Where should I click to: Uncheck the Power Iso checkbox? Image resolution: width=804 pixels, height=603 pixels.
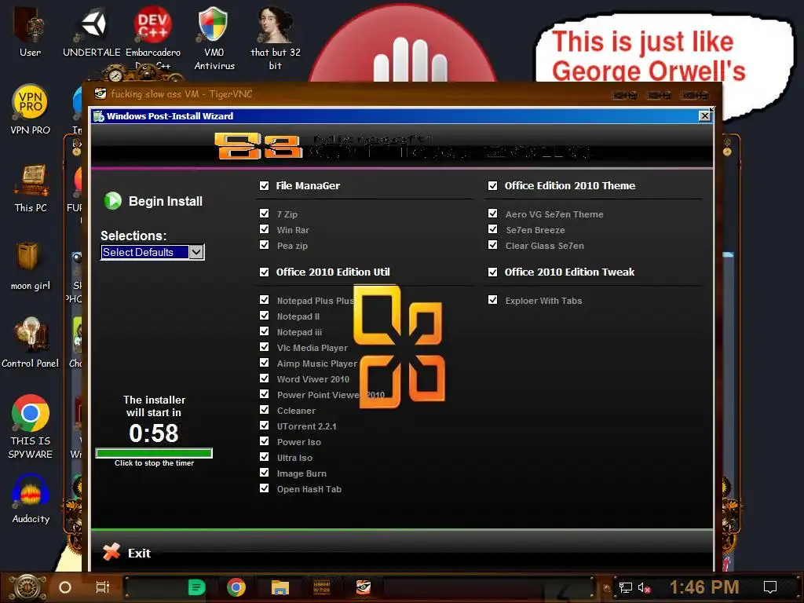tap(264, 441)
